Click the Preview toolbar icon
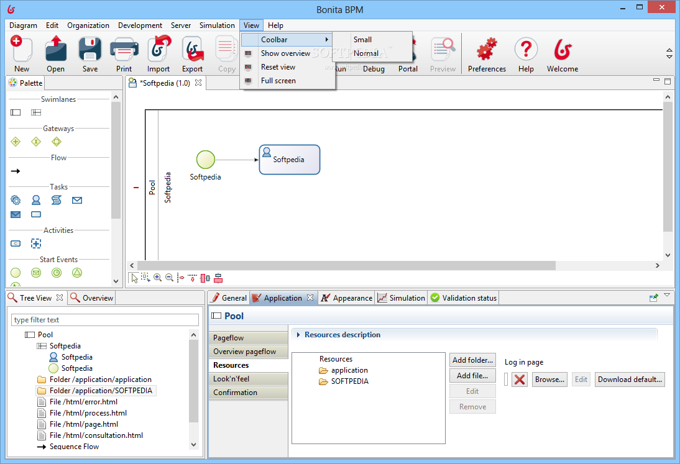The image size is (680, 464). coord(443,49)
